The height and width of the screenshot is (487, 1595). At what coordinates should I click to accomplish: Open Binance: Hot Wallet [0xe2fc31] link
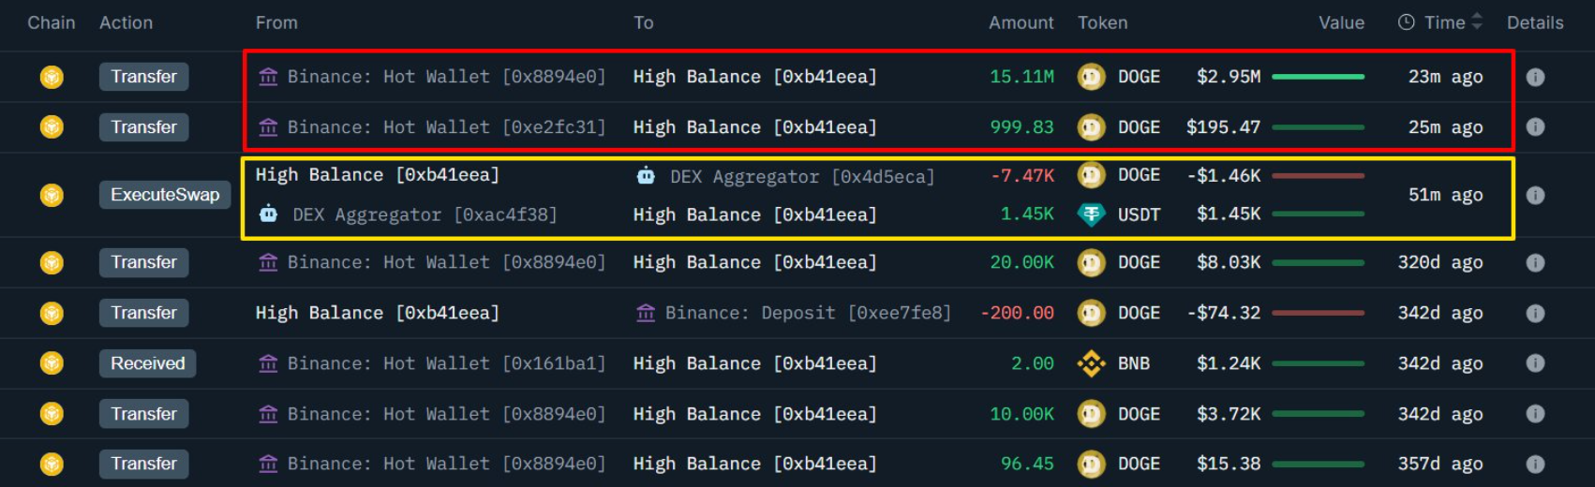pyautogui.click(x=446, y=127)
